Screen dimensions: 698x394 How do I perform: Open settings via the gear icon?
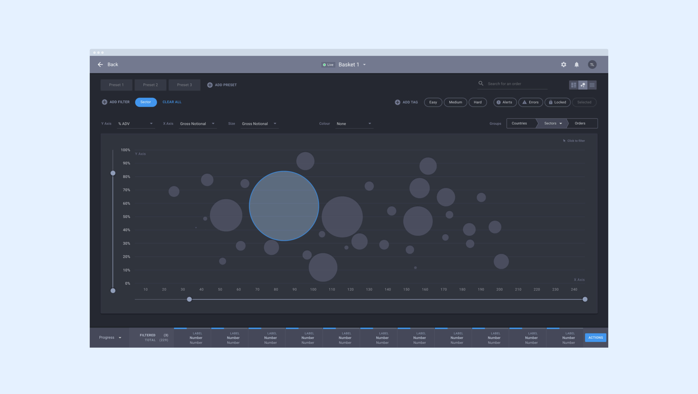coord(563,65)
